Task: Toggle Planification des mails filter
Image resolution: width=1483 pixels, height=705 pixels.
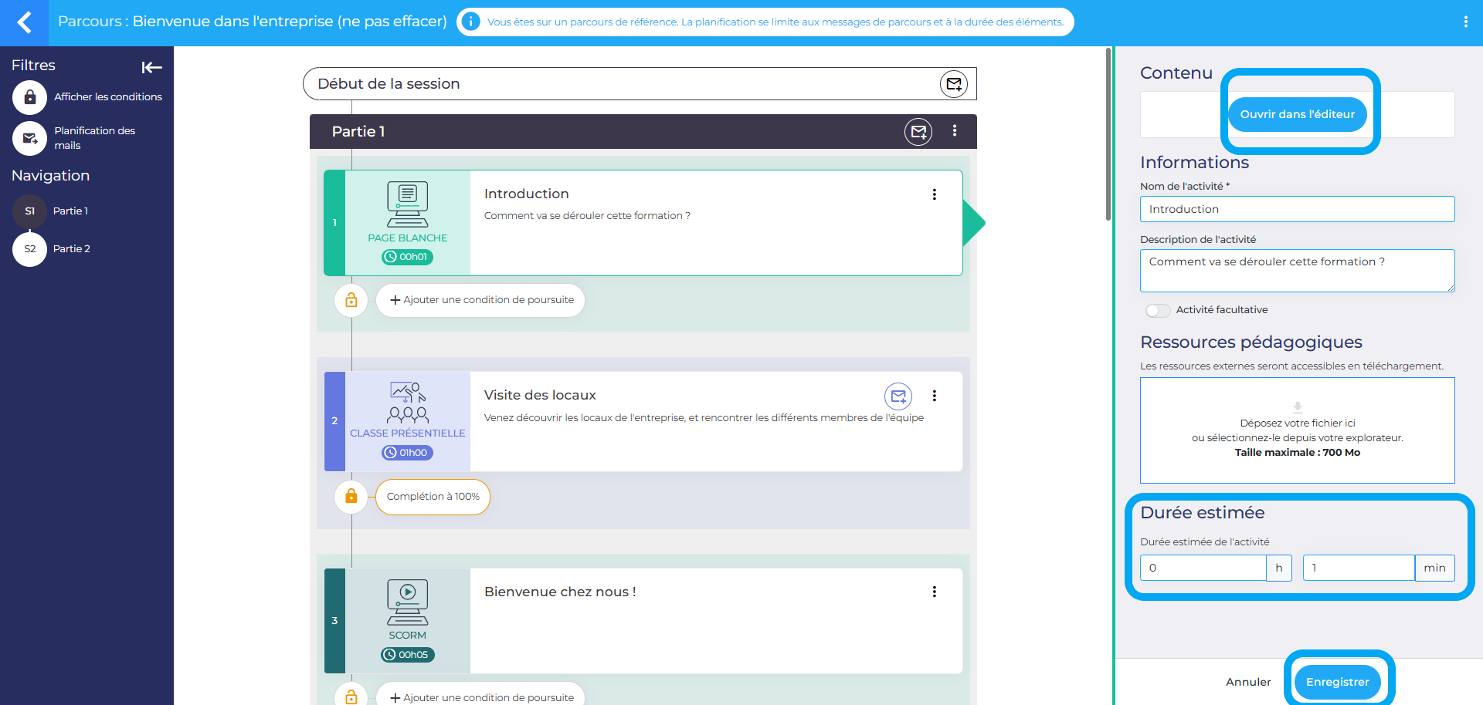Action: [x=30, y=138]
